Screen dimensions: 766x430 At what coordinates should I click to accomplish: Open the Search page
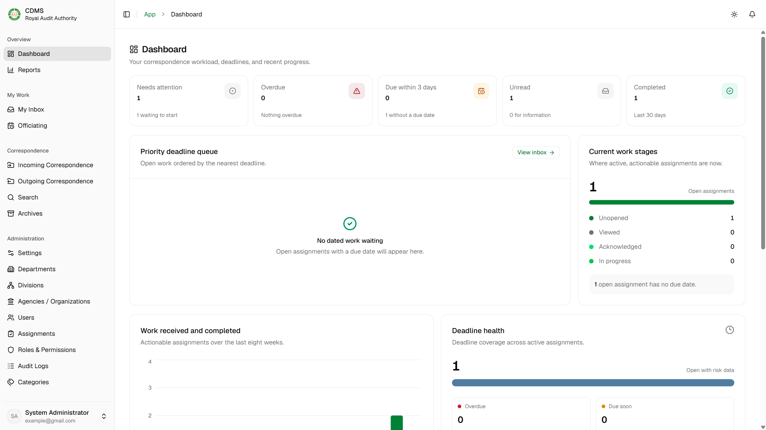point(57,197)
